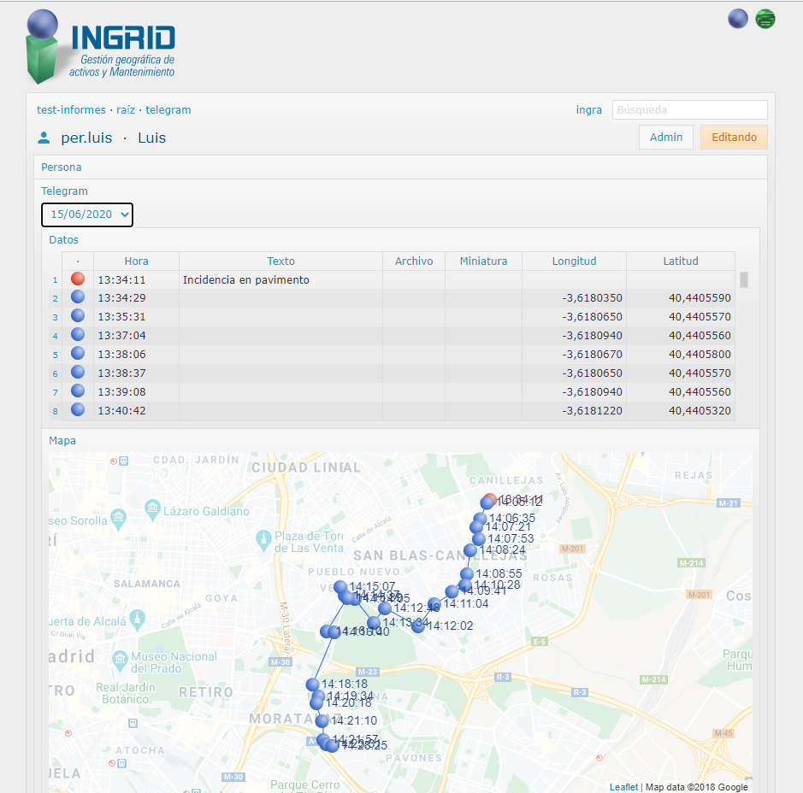Click map marker labeled 14:08:55
Screen dimensions: 803x793
coord(467,573)
